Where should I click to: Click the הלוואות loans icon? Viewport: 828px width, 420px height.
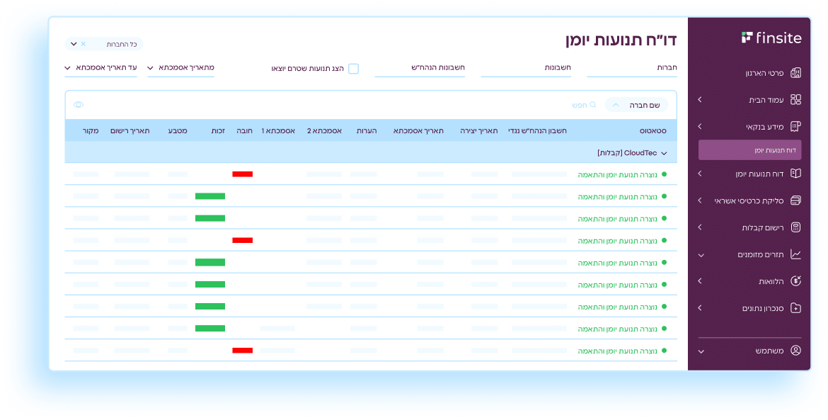point(795,281)
